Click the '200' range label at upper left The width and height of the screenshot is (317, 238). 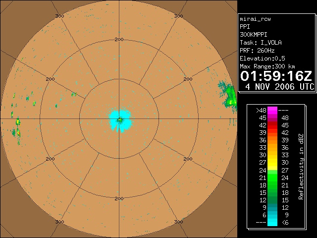(x=50, y=79)
